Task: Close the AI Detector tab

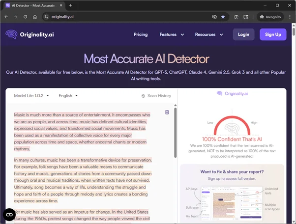Action: point(61,5)
